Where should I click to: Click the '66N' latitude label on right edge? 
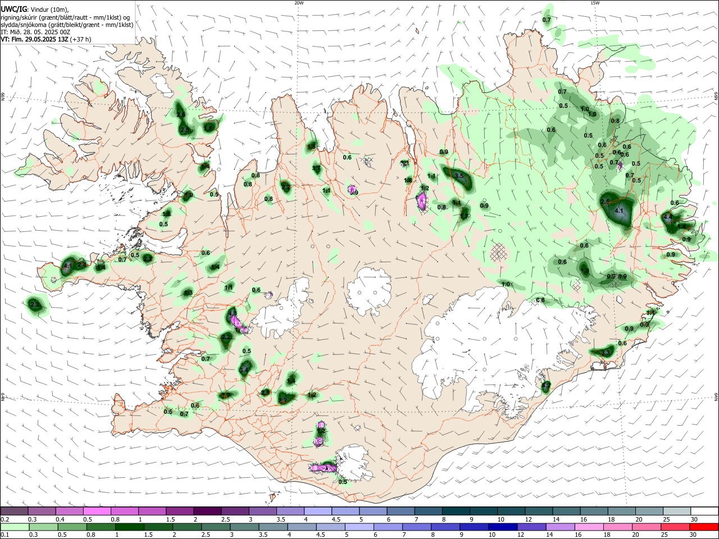716,96
